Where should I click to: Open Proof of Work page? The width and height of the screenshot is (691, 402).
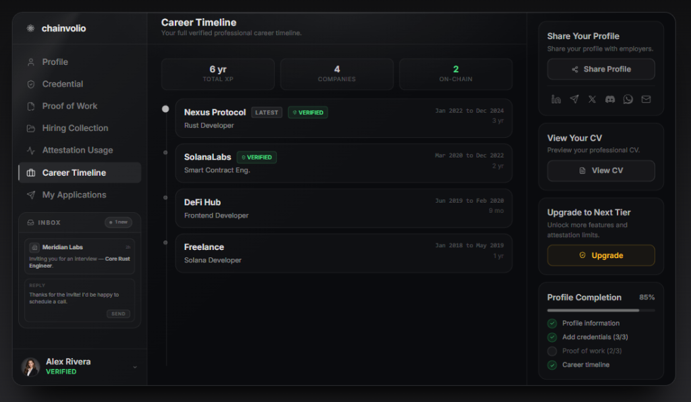coord(80,106)
